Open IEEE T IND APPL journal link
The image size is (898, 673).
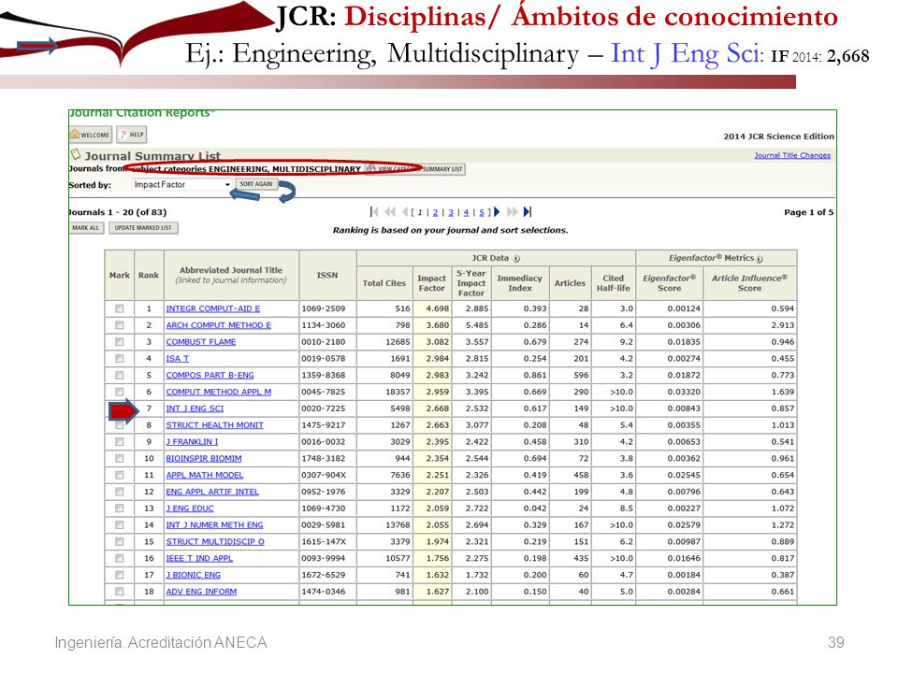tap(200, 558)
